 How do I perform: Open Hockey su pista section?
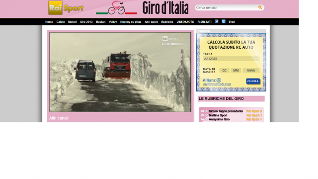click(131, 22)
